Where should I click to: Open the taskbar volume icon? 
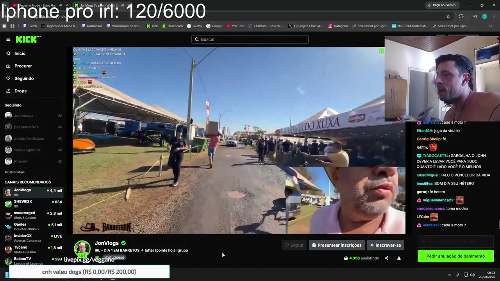472,275
